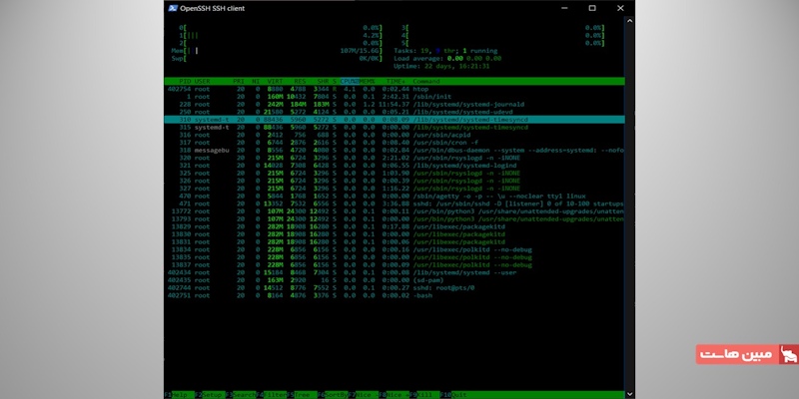Image resolution: width=799 pixels, height=399 pixels.
Task: Click the highlighted CPU% column header
Action: pos(350,82)
